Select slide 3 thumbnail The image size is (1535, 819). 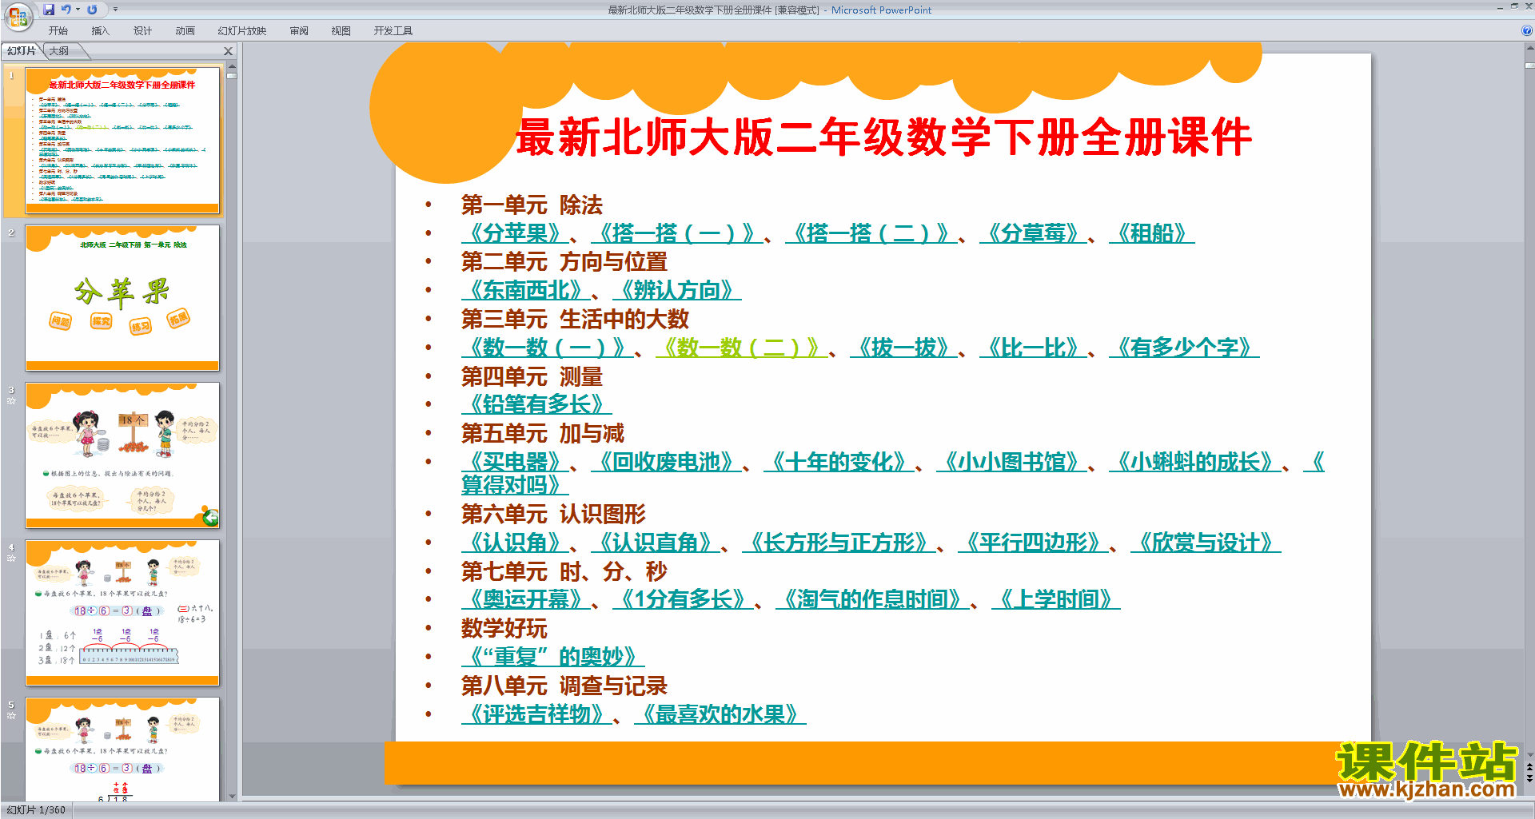122,455
